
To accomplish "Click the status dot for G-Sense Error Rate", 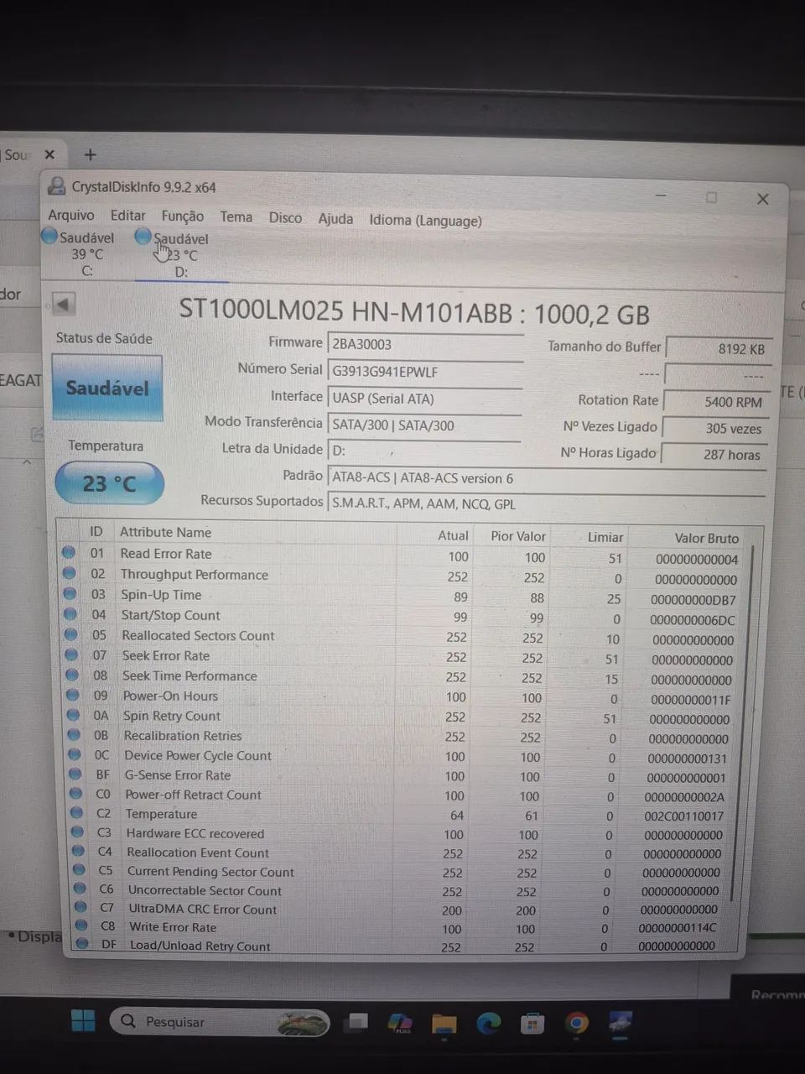I will 75,774.
